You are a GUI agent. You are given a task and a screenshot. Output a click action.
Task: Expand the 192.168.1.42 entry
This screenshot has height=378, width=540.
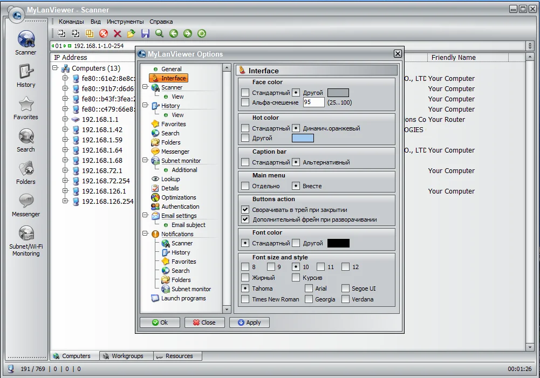pos(65,129)
